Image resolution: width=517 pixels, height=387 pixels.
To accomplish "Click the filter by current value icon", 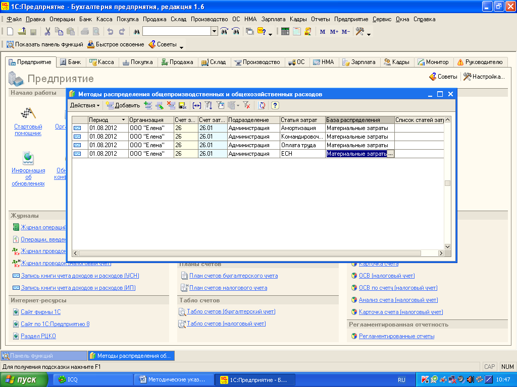I will (220, 105).
